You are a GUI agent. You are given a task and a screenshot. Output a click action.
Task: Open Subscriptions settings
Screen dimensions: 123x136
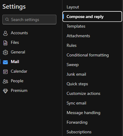[79, 132]
